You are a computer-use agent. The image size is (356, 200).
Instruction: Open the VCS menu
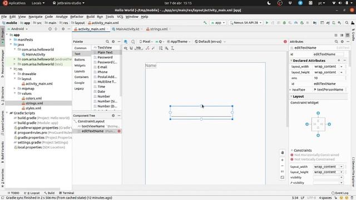[x=120, y=17]
